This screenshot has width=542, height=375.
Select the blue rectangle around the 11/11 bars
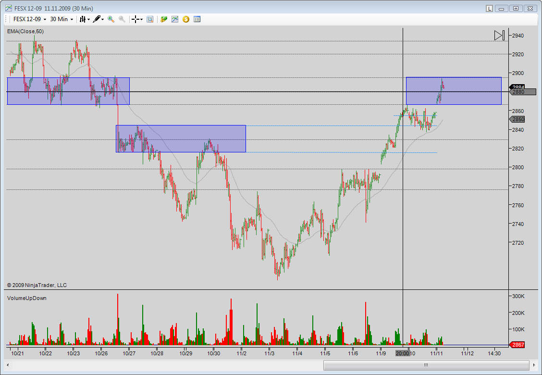[454, 91]
